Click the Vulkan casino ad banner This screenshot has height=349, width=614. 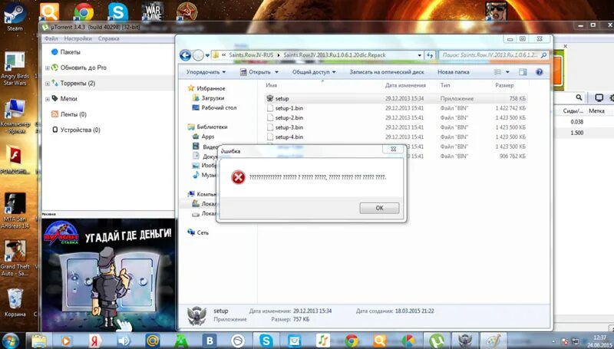tap(108, 275)
